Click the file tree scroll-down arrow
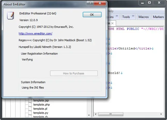167x120 pixels. click(x=89, y=115)
